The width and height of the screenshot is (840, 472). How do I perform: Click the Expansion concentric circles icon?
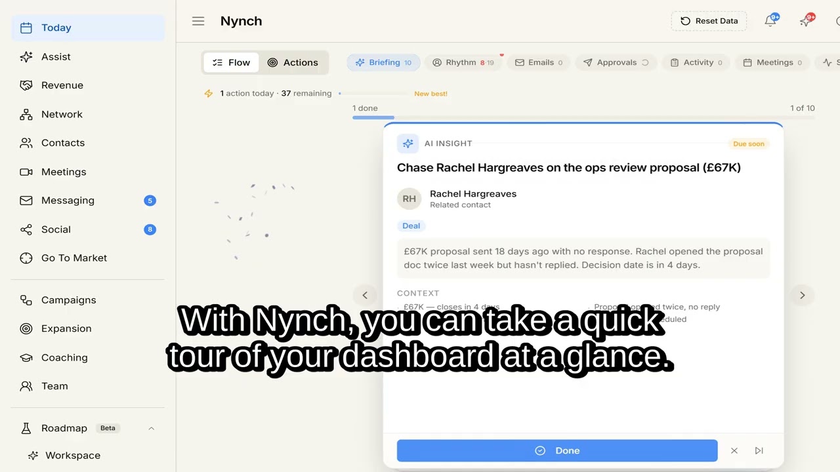pos(26,328)
